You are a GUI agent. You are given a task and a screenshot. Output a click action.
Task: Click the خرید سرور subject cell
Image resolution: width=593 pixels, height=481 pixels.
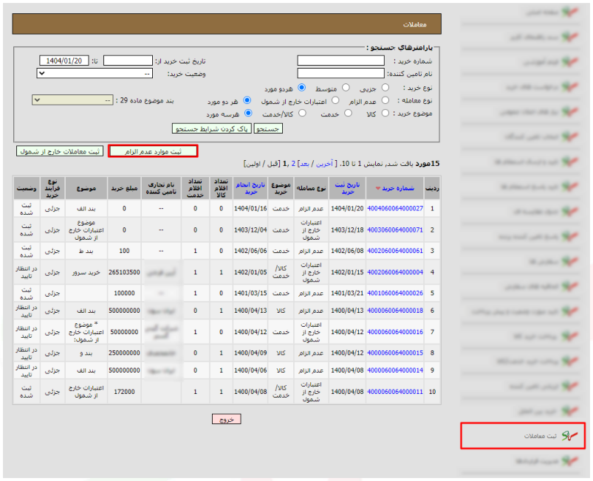coord(86,272)
